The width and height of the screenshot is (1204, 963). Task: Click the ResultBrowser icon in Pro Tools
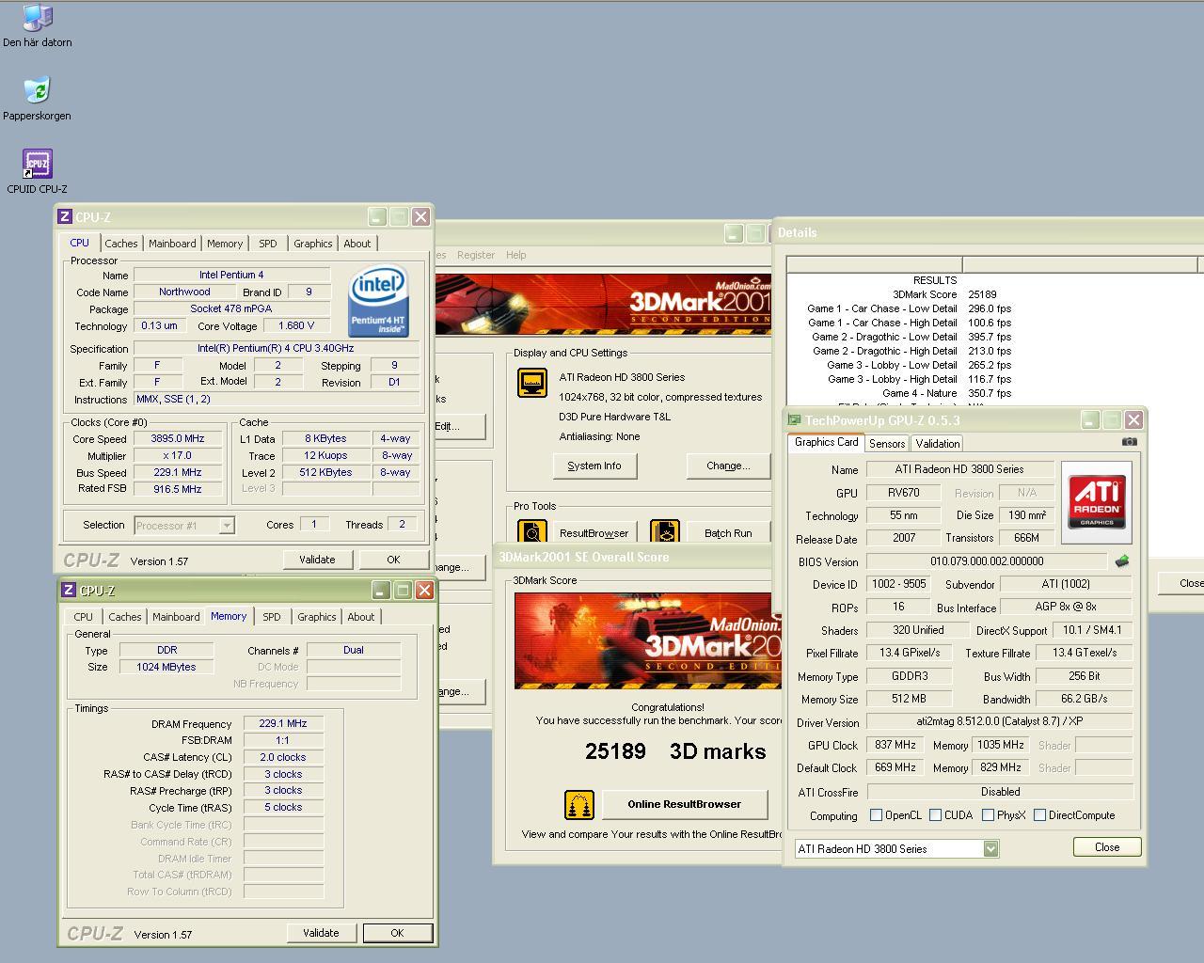click(532, 533)
